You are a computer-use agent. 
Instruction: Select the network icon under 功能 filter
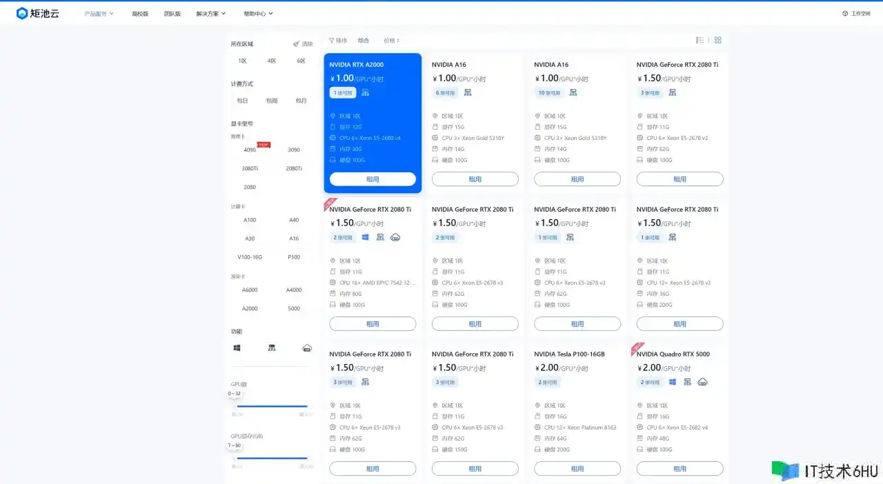tap(272, 348)
